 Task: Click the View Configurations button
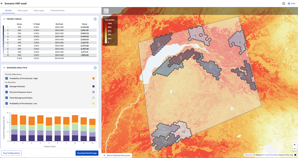pos(11,153)
